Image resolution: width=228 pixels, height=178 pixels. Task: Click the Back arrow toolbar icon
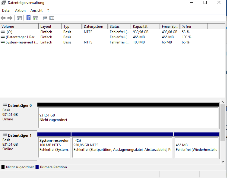pos(3,18)
